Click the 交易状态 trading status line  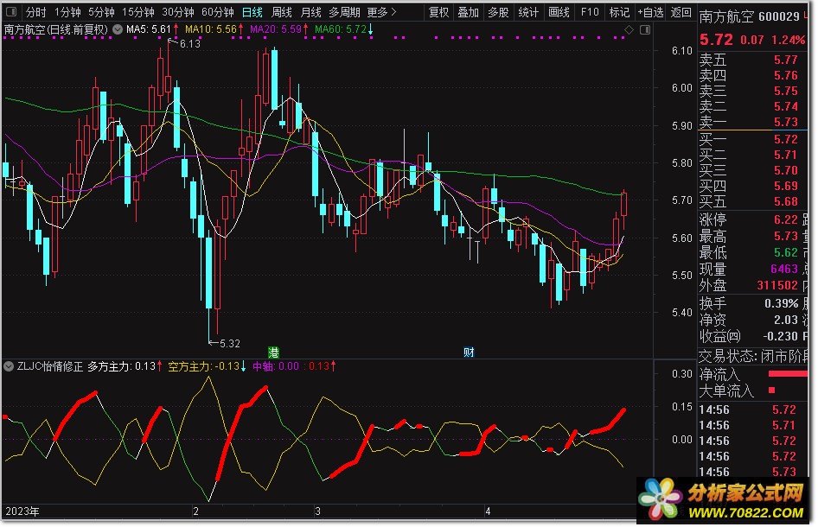[753, 357]
